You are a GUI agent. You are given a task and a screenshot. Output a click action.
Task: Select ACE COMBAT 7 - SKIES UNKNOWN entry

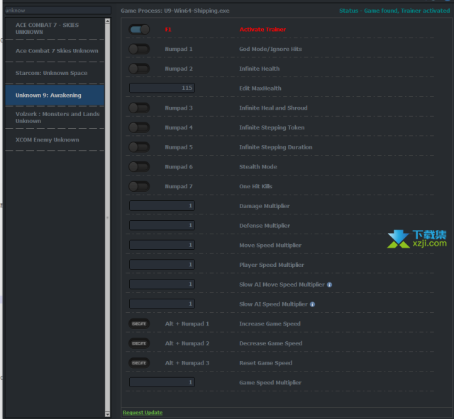point(55,28)
